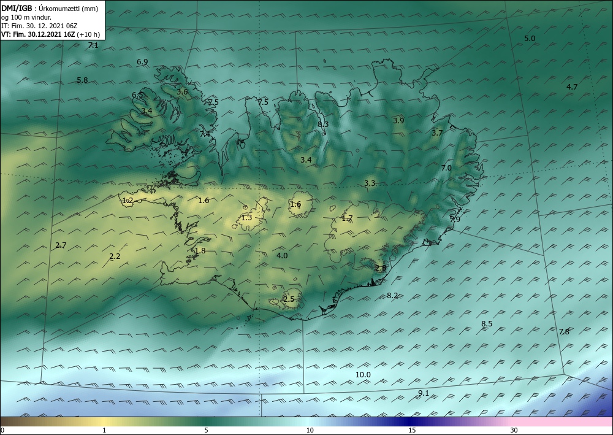This screenshot has width=613, height=435.
Task: Click the yellow section of the color scale
Action: click(104, 422)
